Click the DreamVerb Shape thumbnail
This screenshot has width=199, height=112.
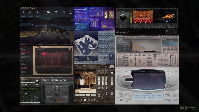(106, 15)
